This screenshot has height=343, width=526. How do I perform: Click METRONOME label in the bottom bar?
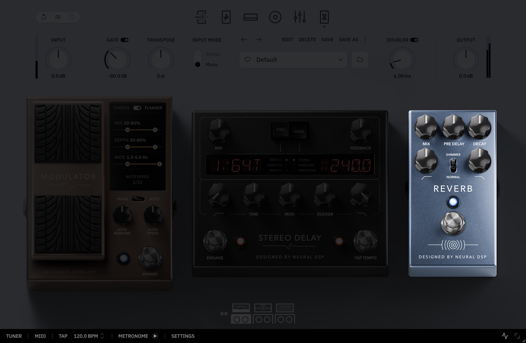tap(133, 336)
